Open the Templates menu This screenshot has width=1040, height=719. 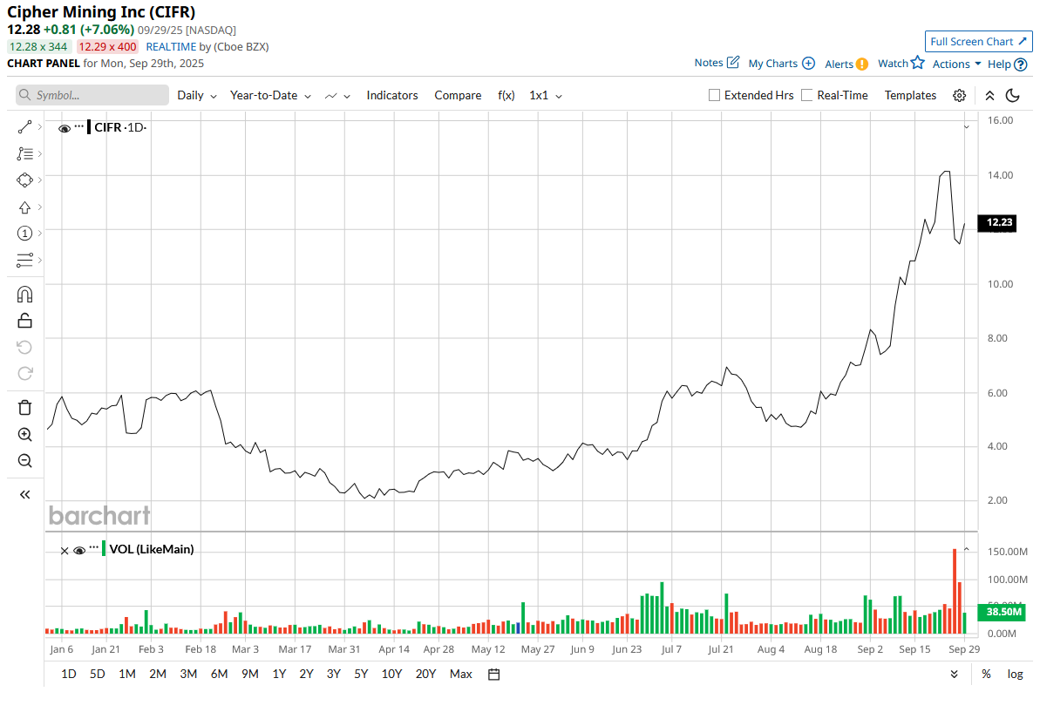click(x=910, y=96)
